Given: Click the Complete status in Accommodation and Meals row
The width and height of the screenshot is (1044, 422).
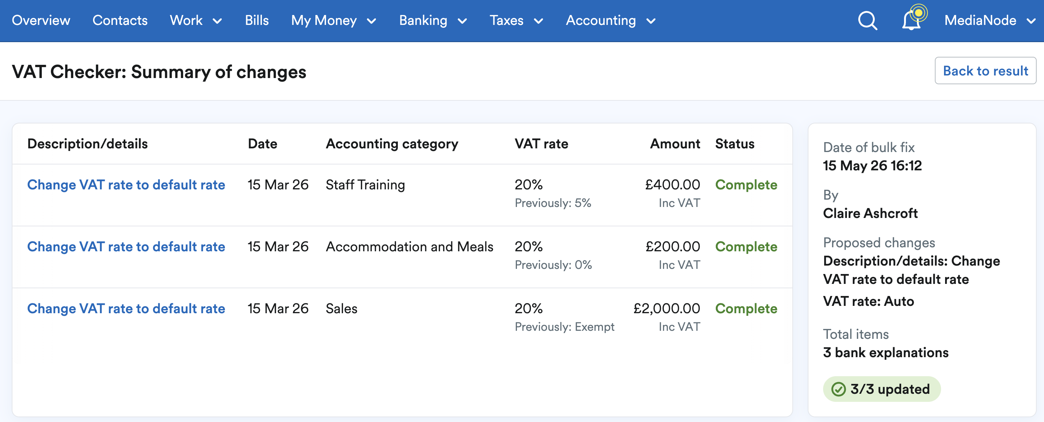Looking at the screenshot, I should 746,247.
